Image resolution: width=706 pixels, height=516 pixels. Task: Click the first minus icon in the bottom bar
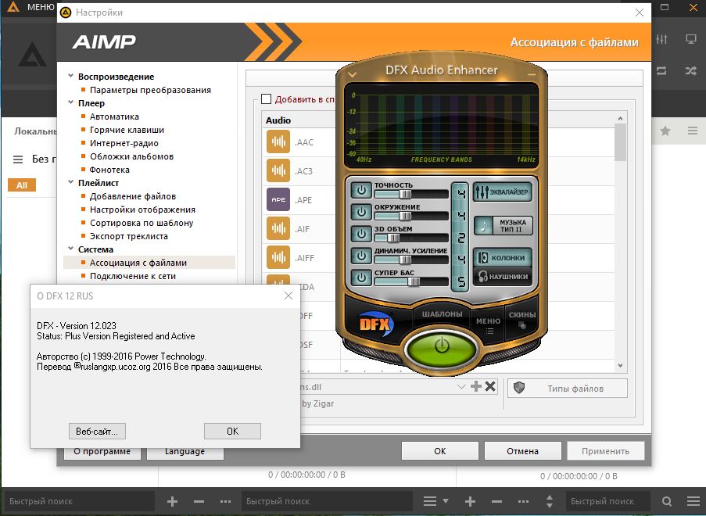tap(199, 501)
